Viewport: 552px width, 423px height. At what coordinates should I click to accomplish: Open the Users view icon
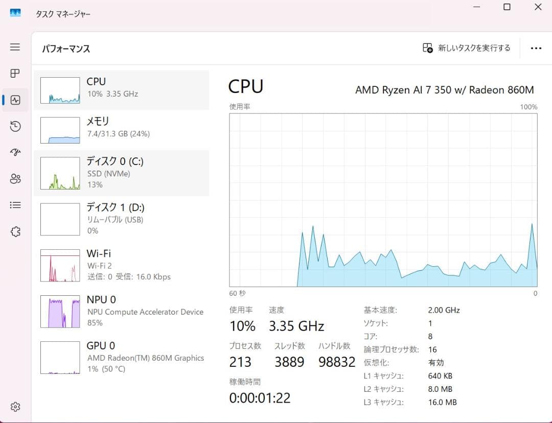[x=15, y=179]
